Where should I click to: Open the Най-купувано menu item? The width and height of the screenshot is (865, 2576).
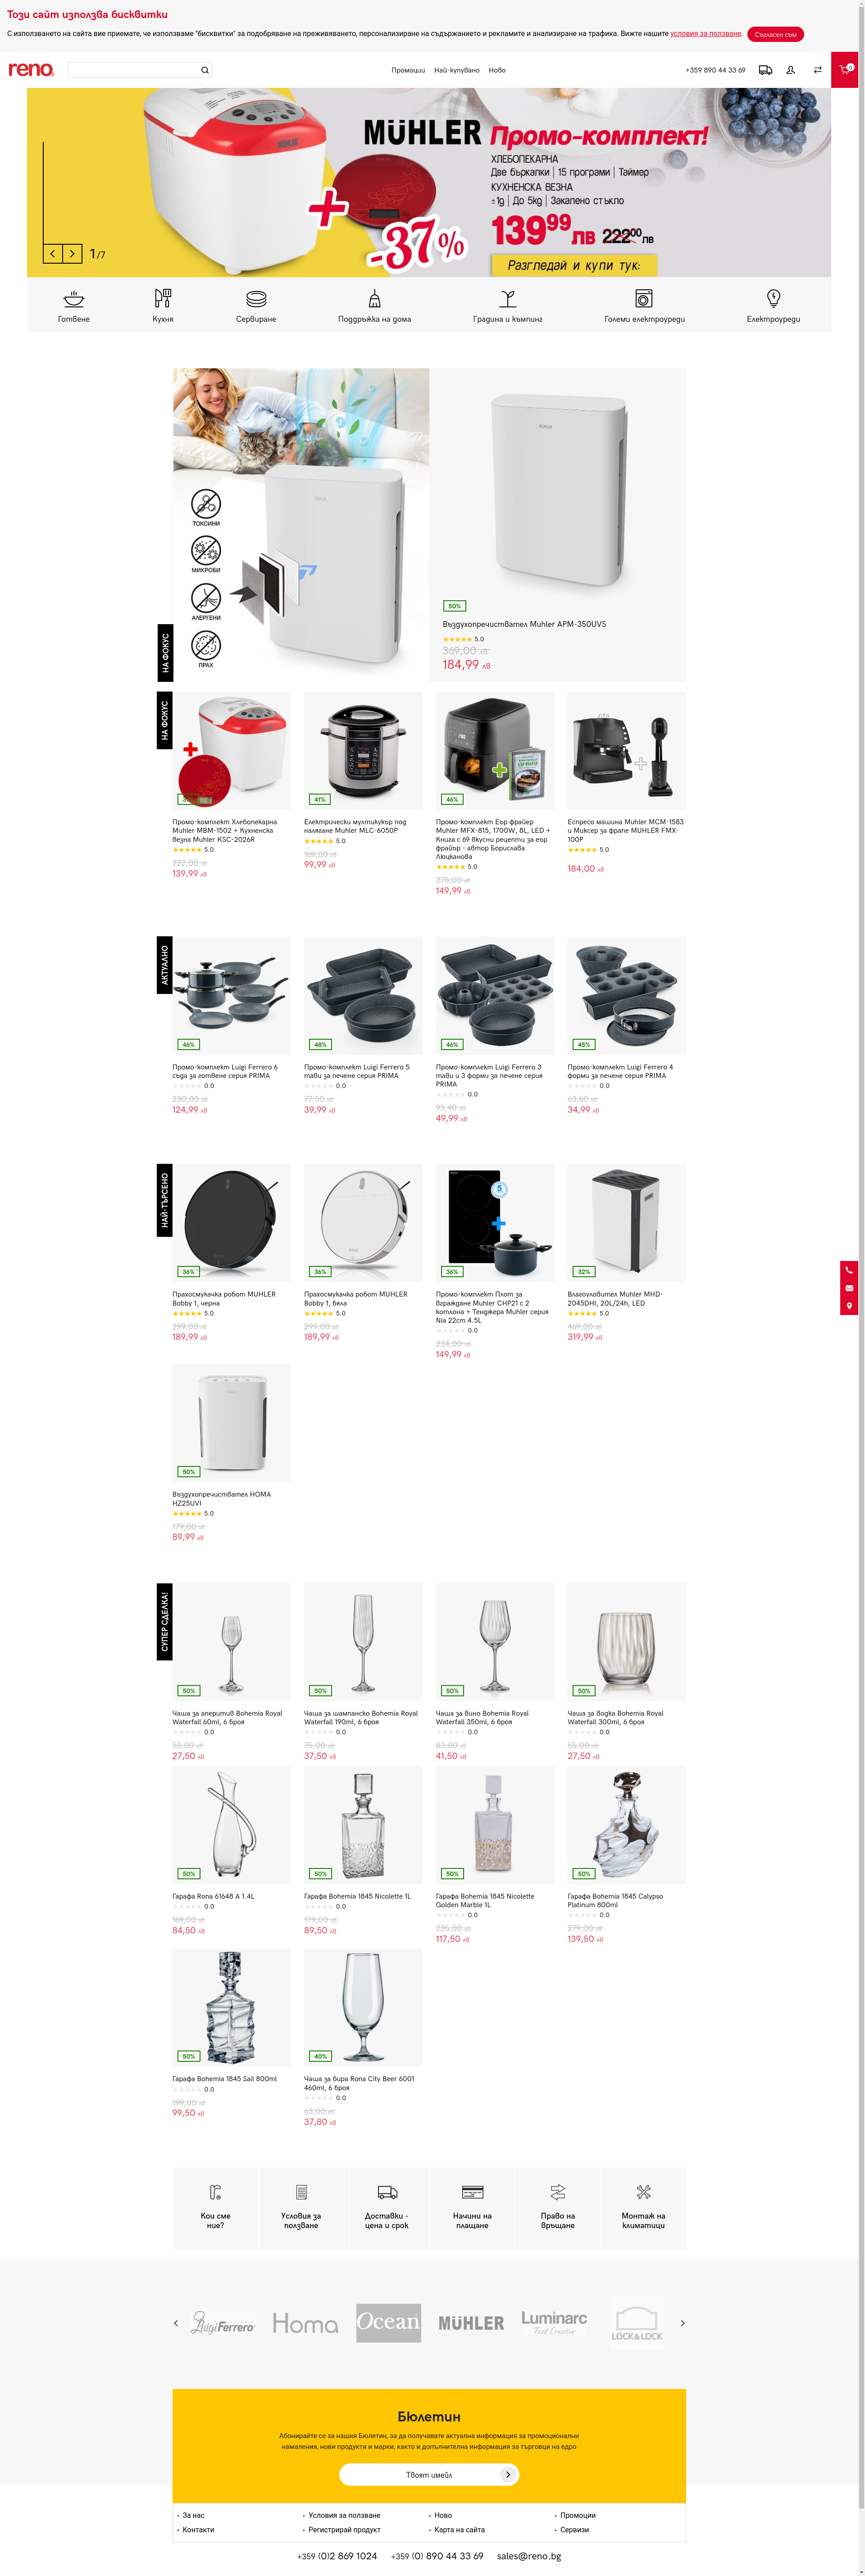pyautogui.click(x=457, y=70)
